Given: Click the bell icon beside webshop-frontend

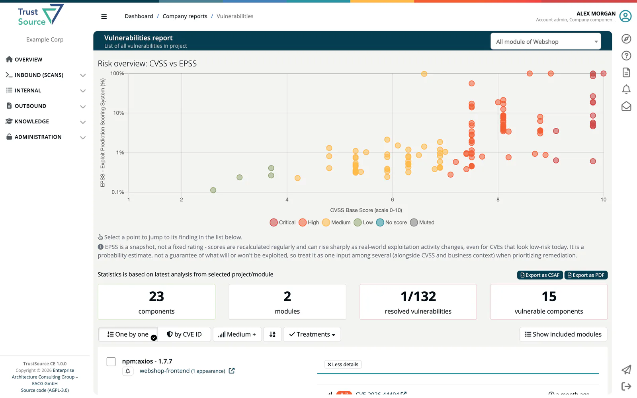Looking at the screenshot, I should [128, 371].
